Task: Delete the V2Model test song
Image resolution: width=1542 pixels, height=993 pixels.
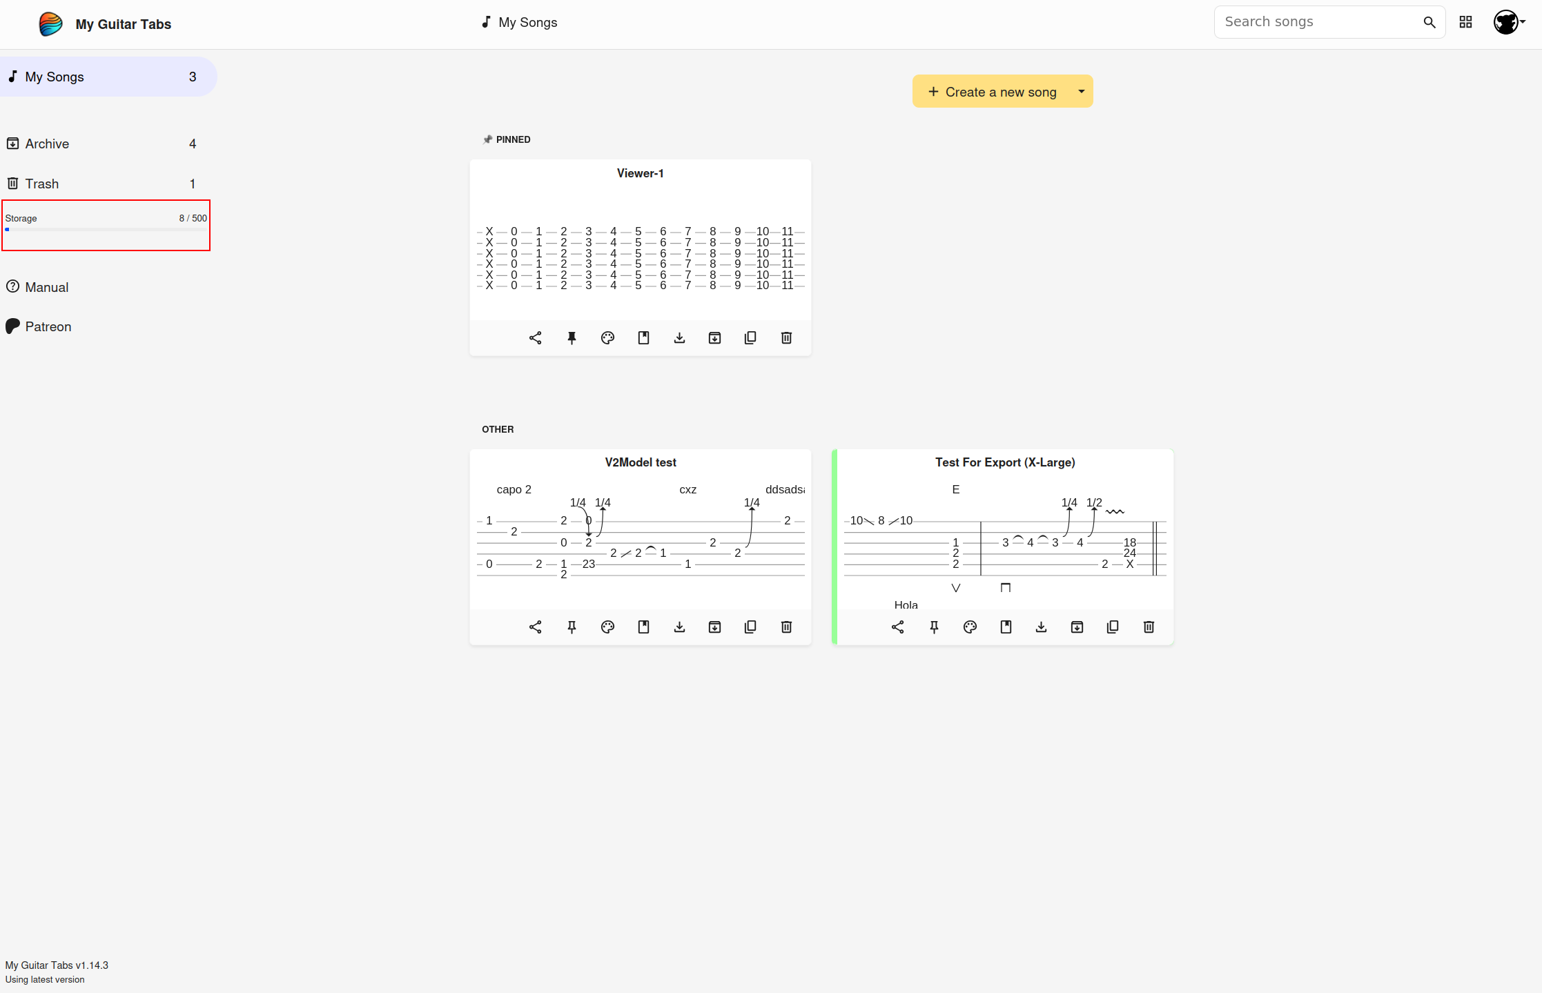Action: click(786, 627)
